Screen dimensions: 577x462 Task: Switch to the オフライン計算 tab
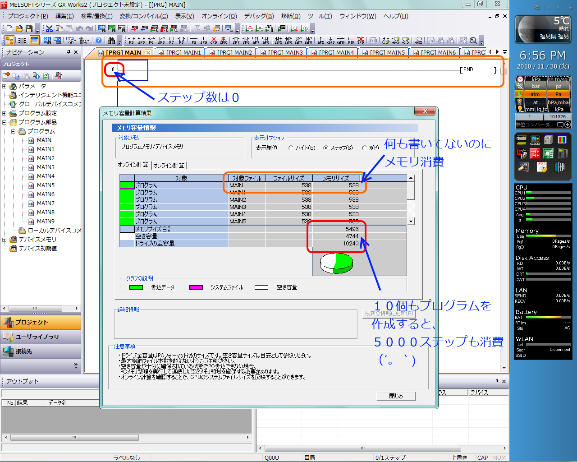coord(133,165)
